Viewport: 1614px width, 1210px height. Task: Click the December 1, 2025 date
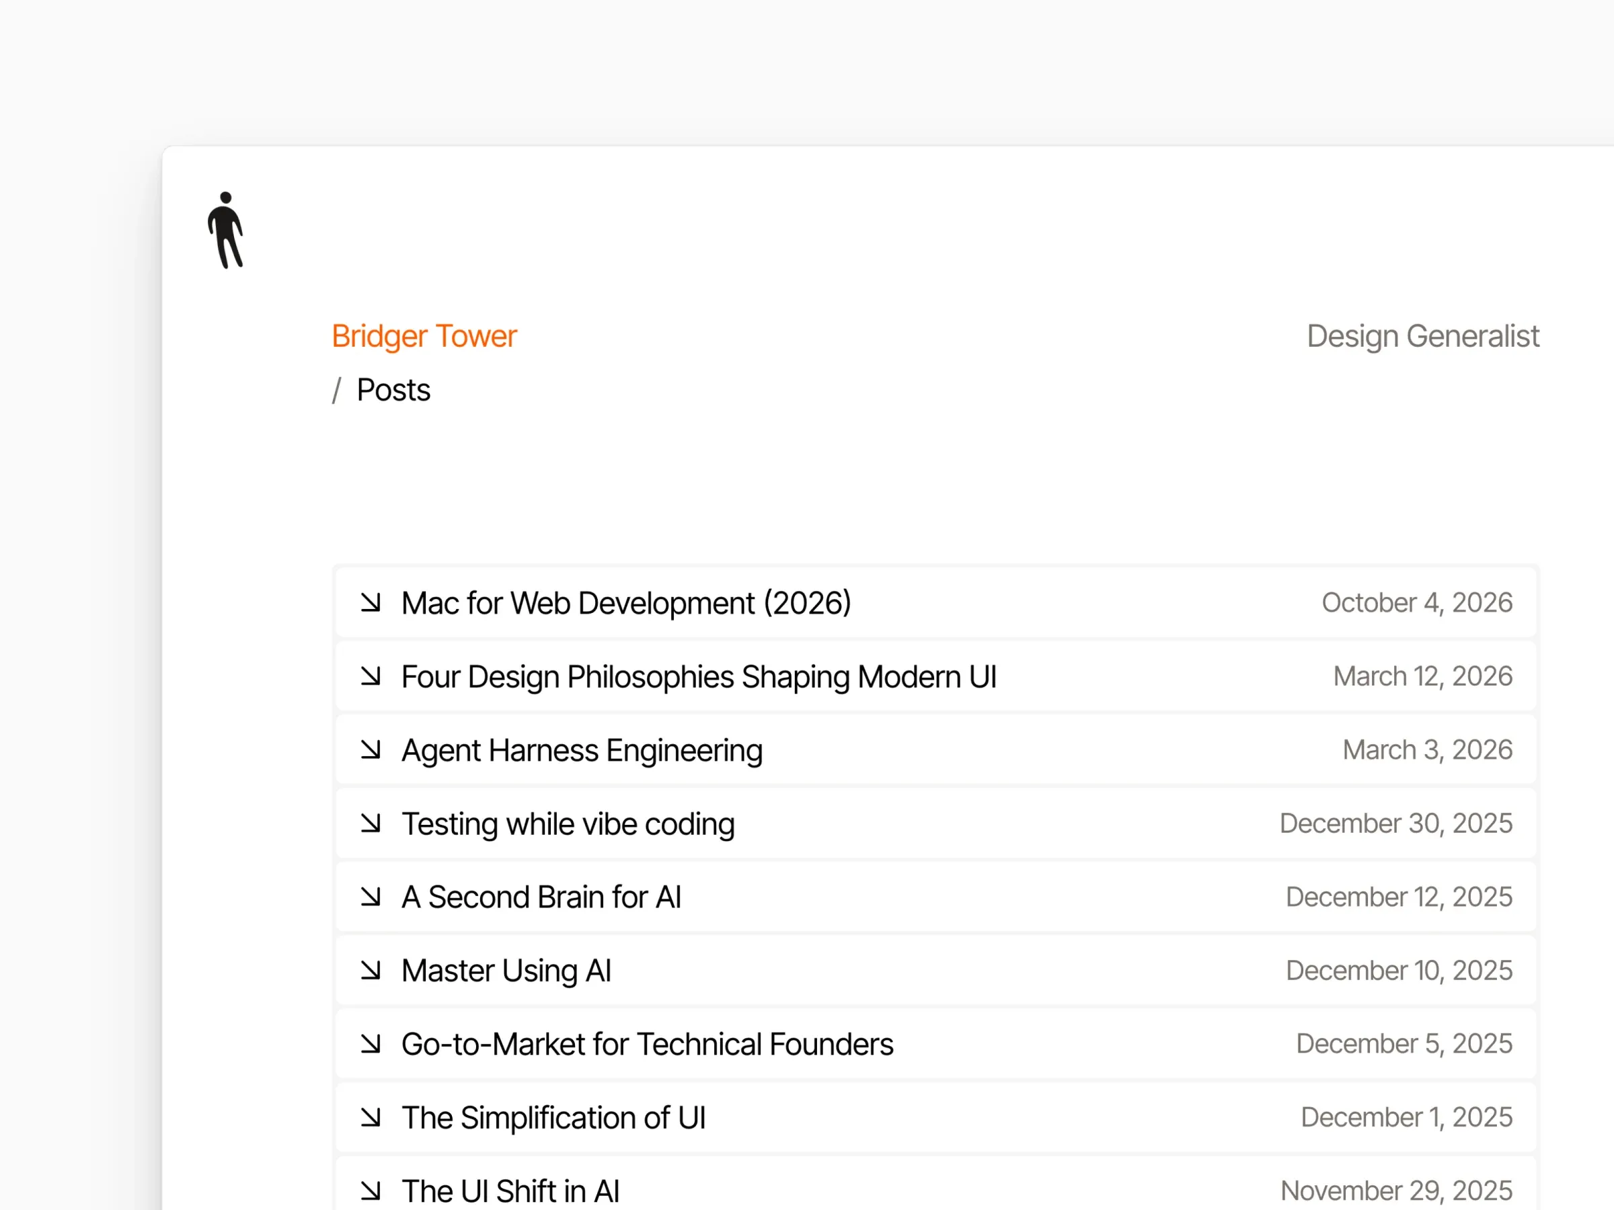coord(1406,1117)
